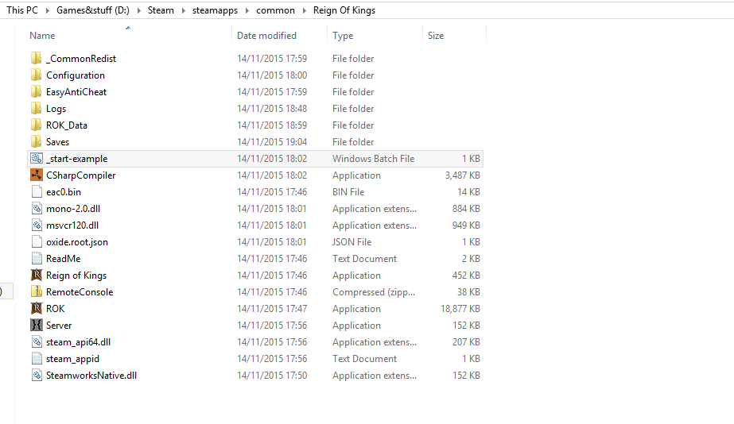734x424 pixels.
Task: Click the Logs folder icon
Action: (36, 109)
